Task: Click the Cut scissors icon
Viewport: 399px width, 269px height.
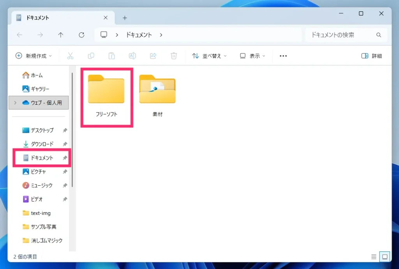Action: (x=70, y=56)
